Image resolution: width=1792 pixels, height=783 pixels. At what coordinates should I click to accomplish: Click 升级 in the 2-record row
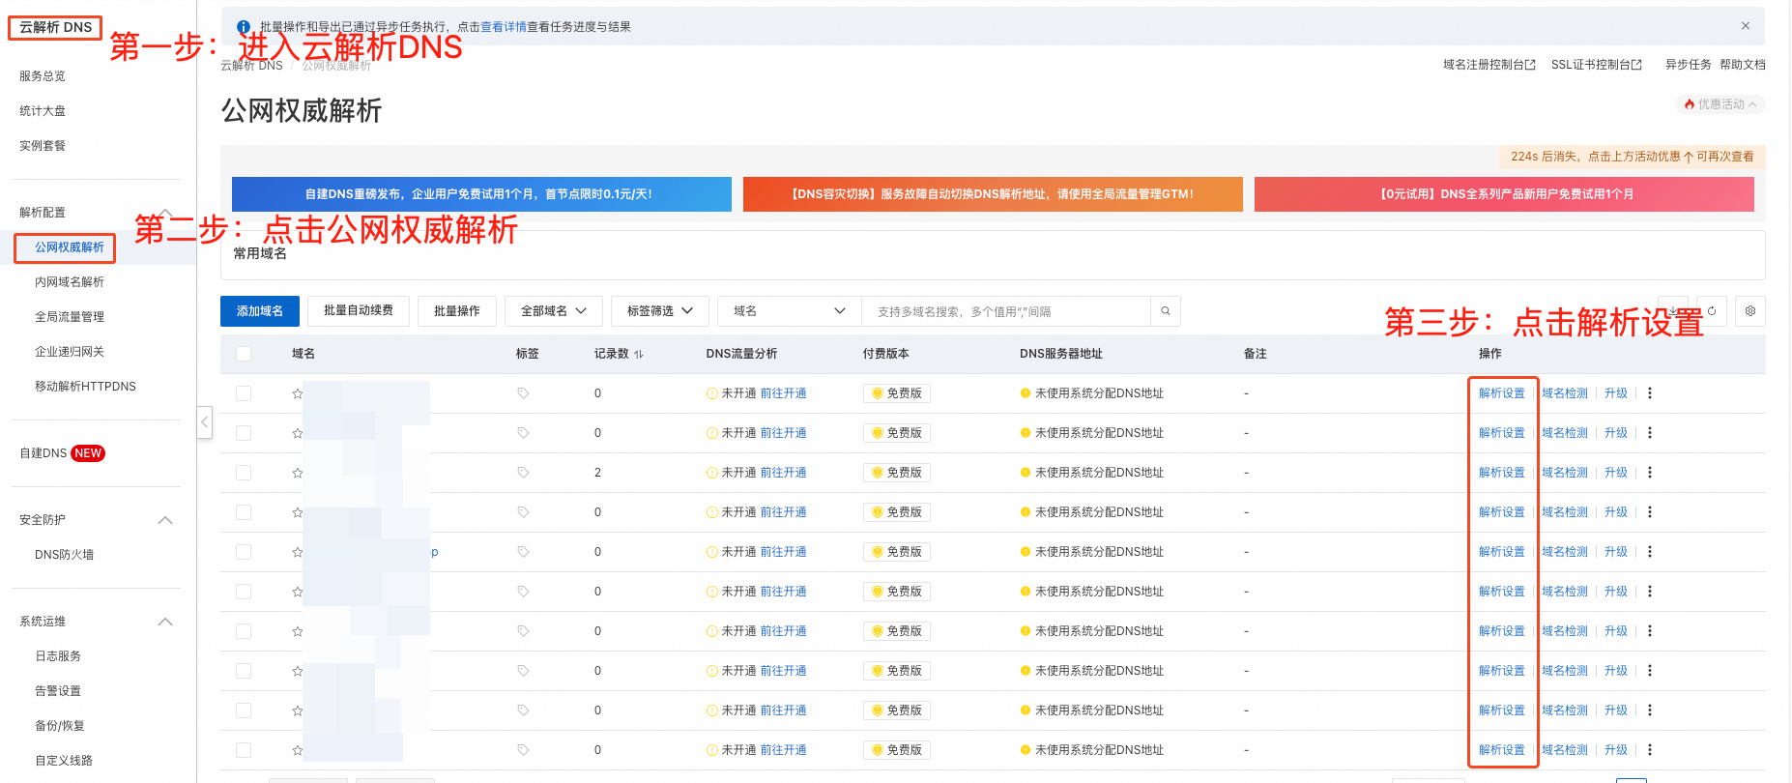click(1616, 473)
